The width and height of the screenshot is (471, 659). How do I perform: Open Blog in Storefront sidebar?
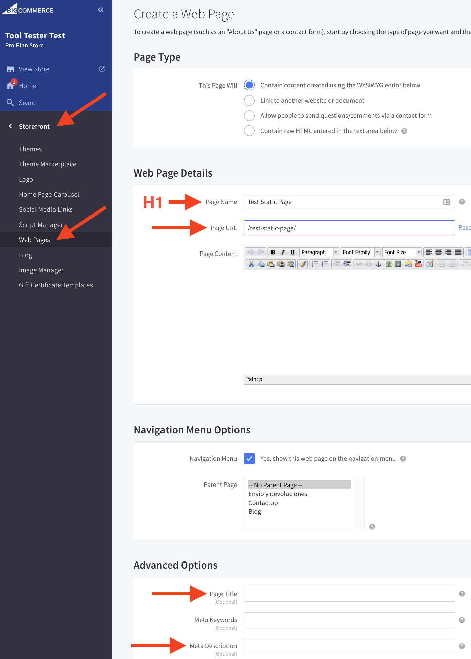click(x=26, y=255)
